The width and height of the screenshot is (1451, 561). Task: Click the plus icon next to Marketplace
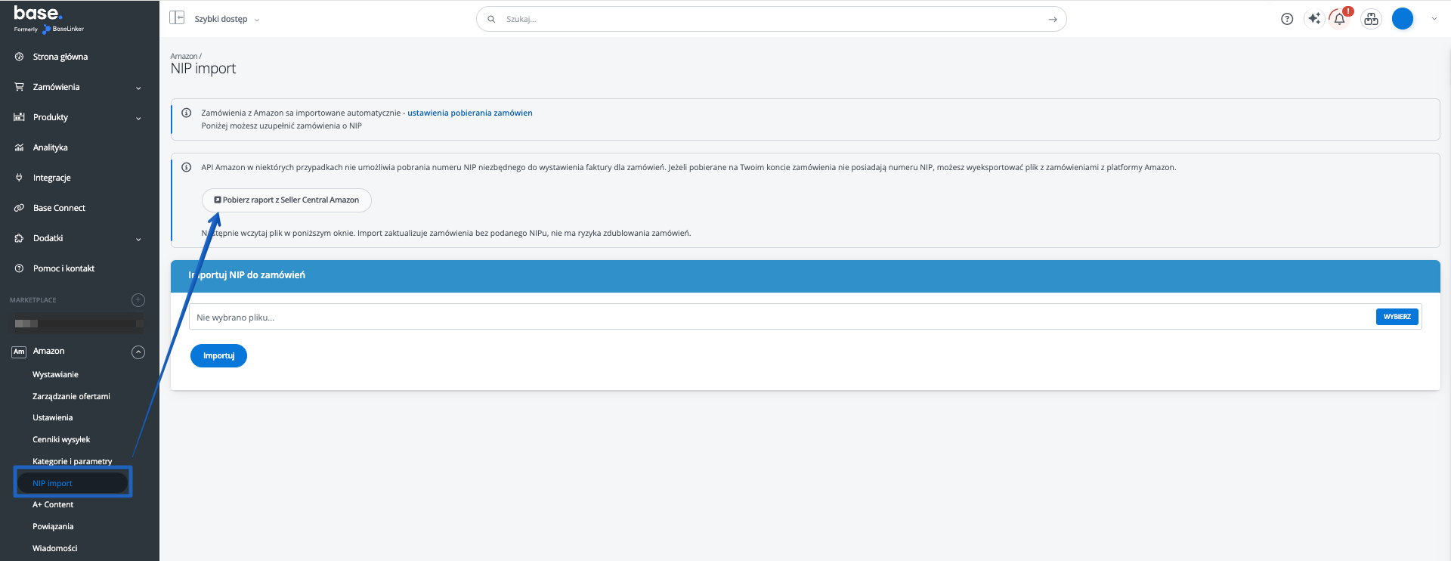pos(138,300)
